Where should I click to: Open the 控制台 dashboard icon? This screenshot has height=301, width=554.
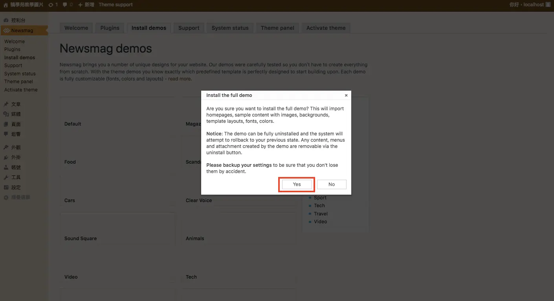[x=6, y=20]
